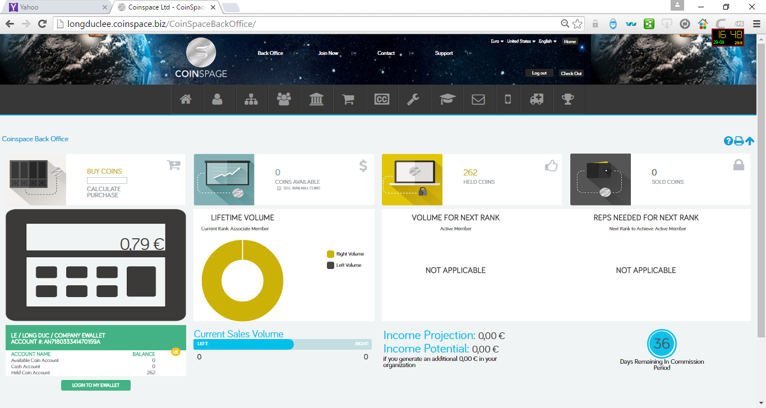Click the Buy Coins amount input field
766x408 pixels.
[x=107, y=180]
